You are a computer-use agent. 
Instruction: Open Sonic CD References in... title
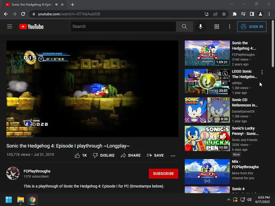click(x=245, y=102)
